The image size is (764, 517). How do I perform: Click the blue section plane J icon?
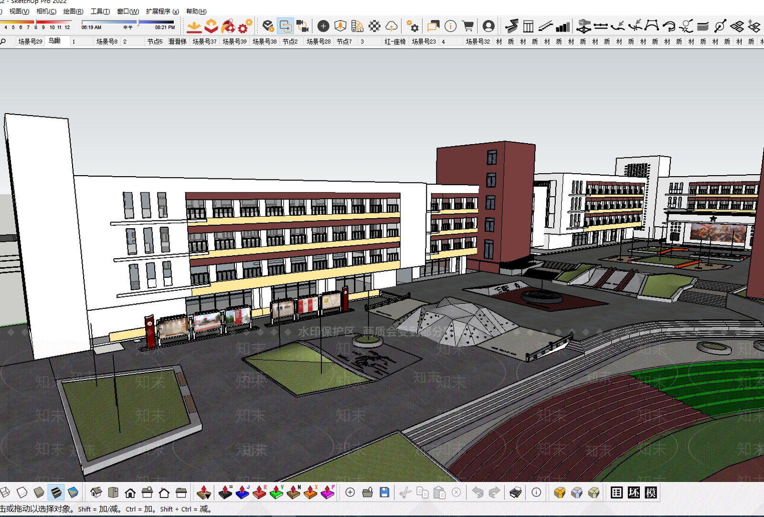(x=242, y=492)
